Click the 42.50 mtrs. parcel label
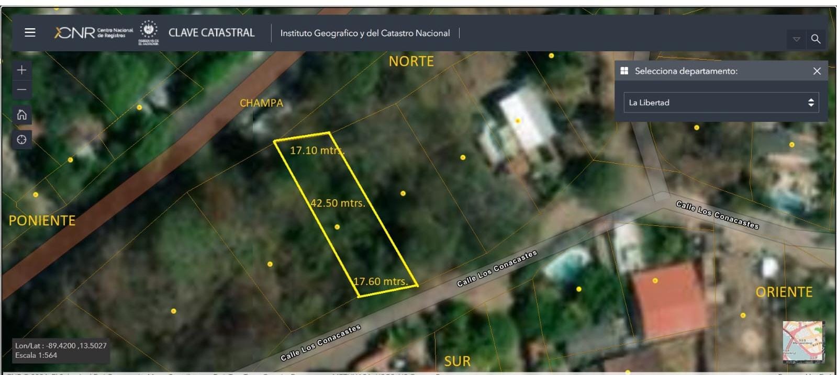Image resolution: width=837 pixels, height=375 pixels. point(338,203)
